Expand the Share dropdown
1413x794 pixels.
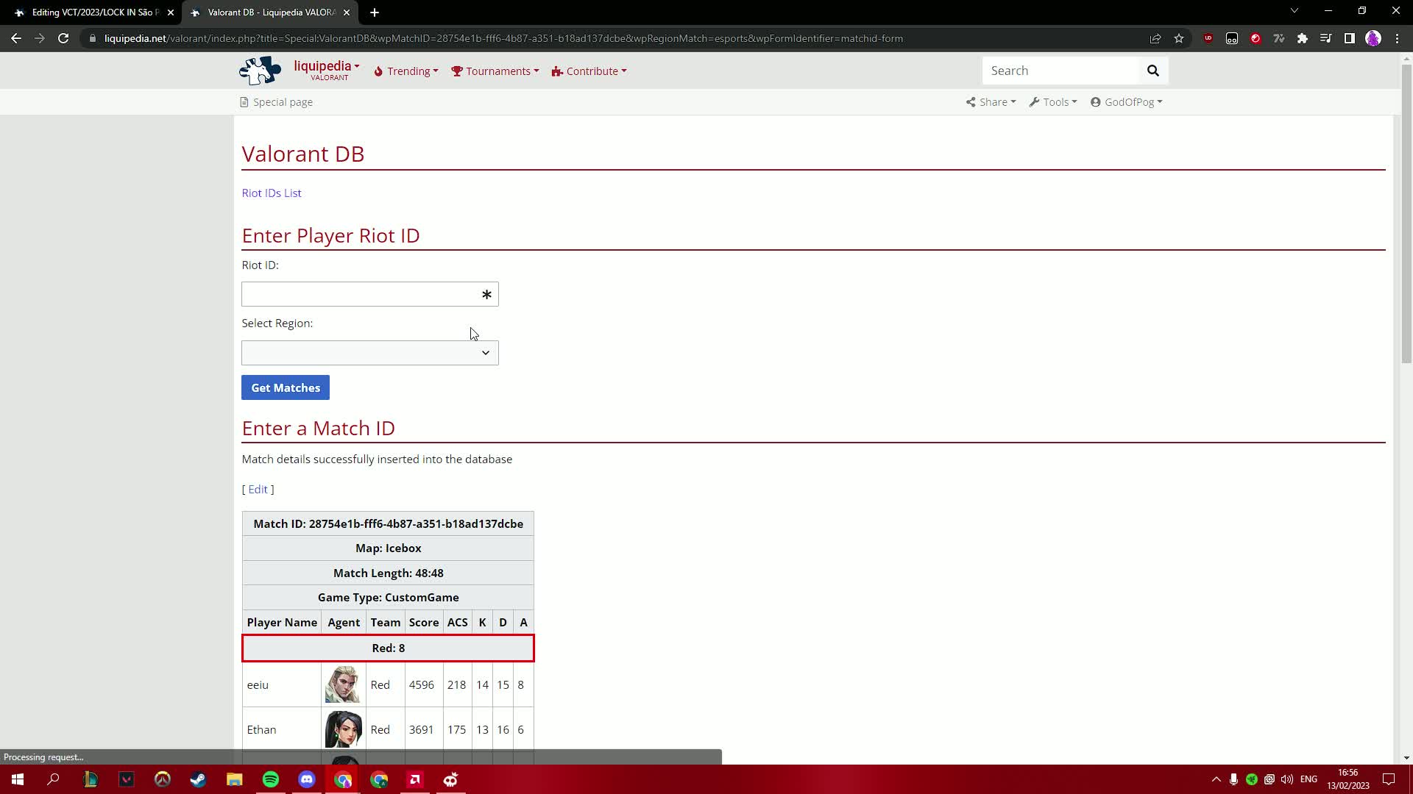[991, 101]
